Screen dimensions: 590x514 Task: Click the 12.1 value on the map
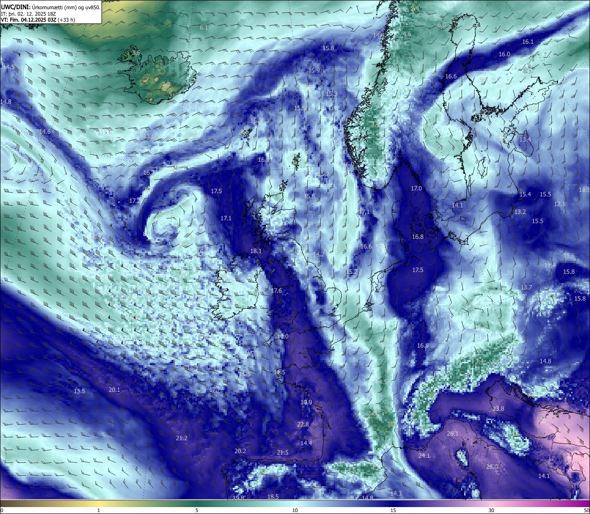pos(560,204)
